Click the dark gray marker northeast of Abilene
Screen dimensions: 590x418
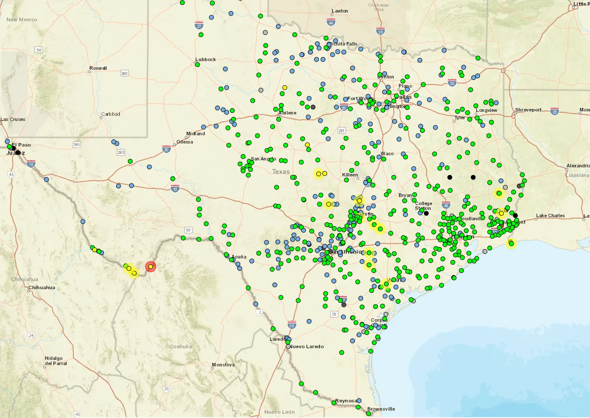[313, 107]
